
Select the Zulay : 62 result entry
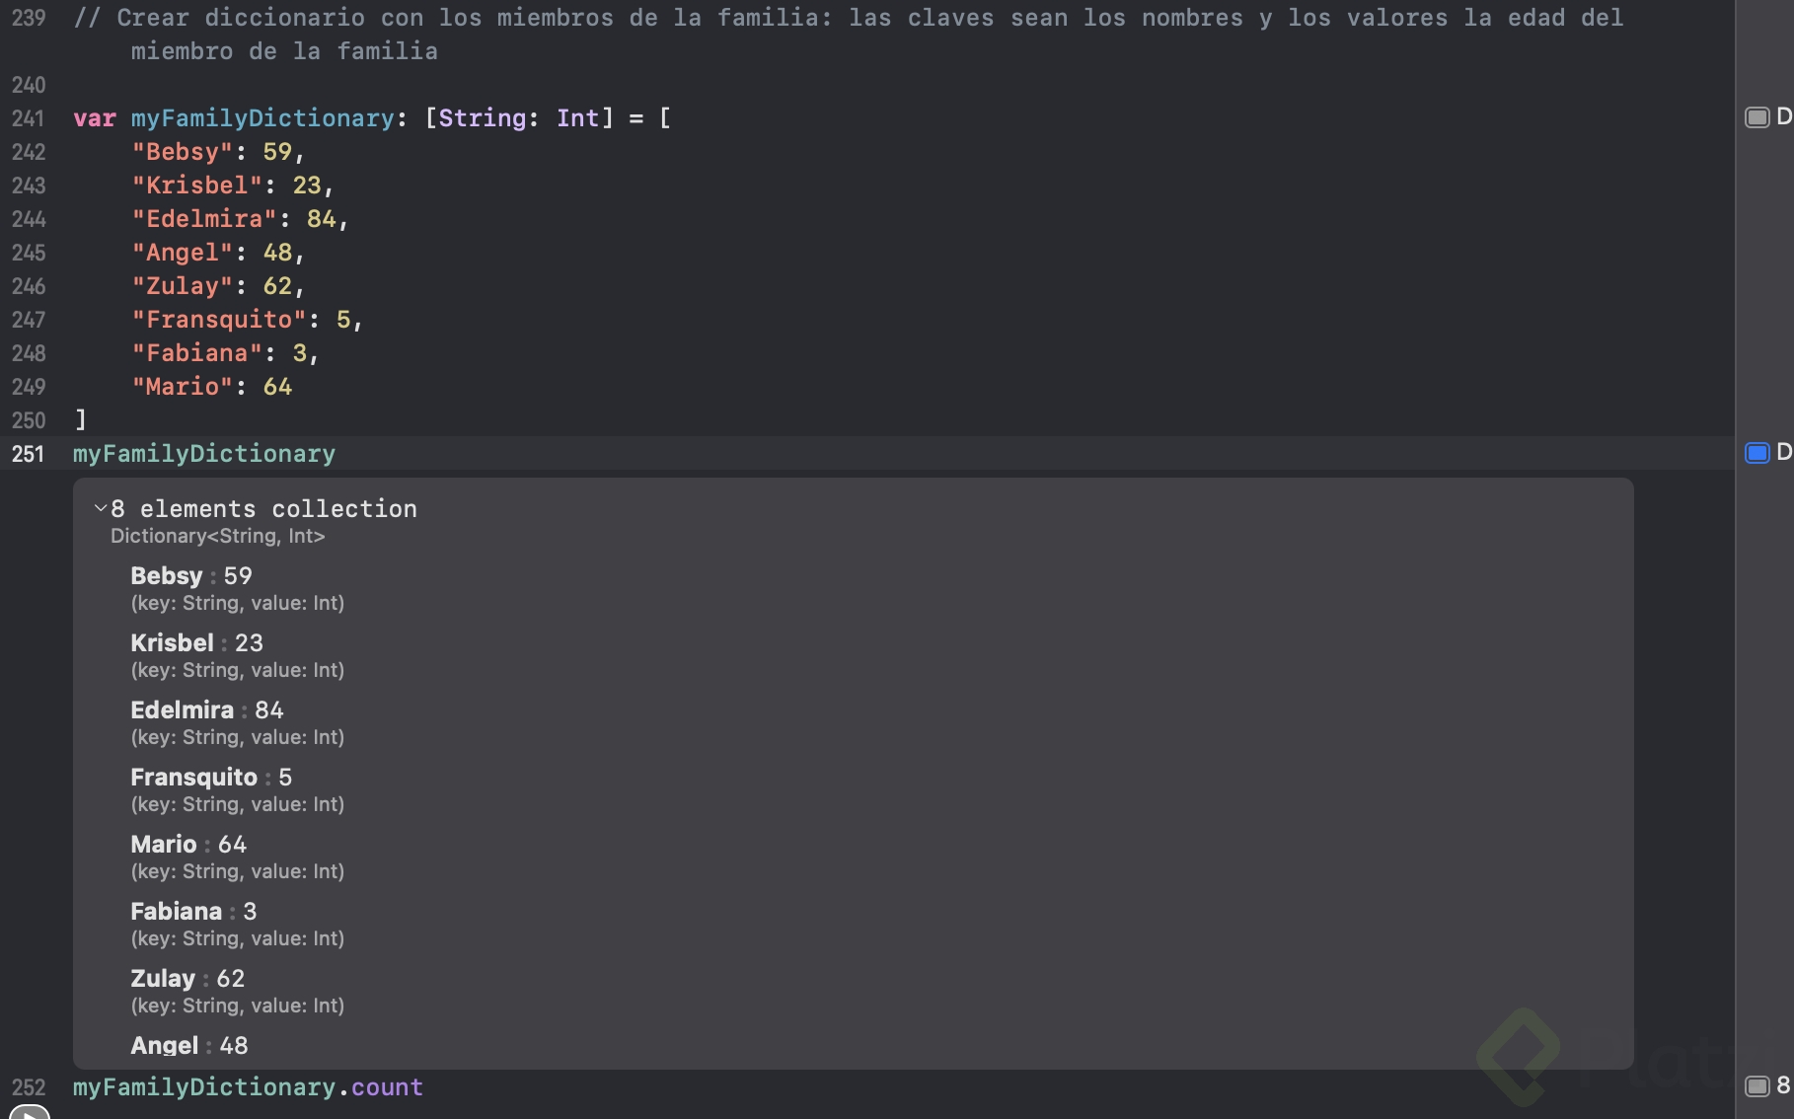pyautogui.click(x=187, y=979)
